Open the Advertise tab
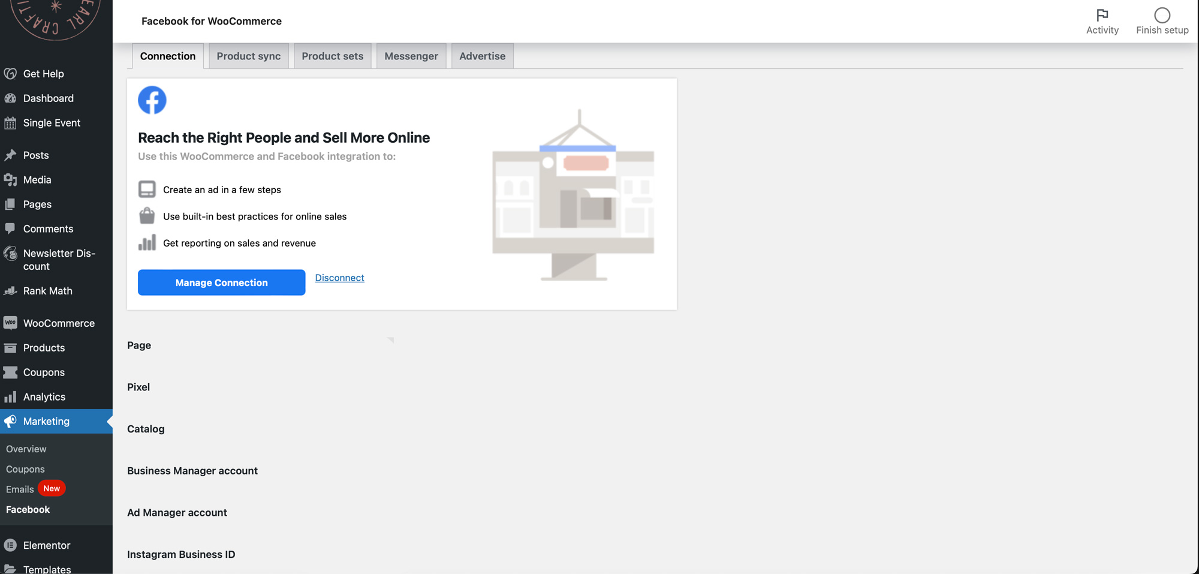 click(482, 56)
